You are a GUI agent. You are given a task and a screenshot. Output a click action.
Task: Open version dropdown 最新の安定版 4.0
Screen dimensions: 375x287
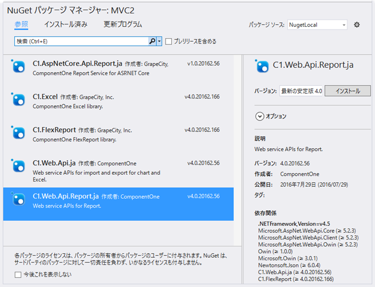pos(302,91)
